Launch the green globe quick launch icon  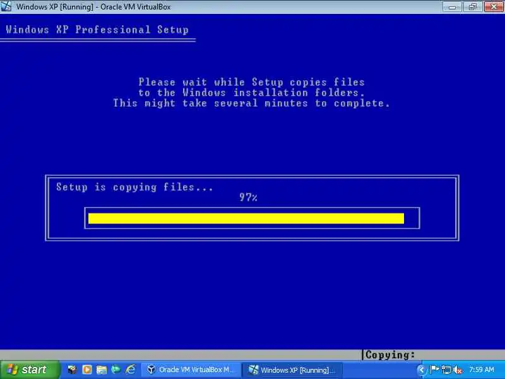pyautogui.click(x=116, y=370)
